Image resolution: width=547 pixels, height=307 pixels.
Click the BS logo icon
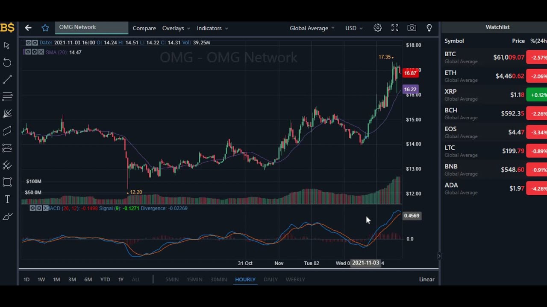pos(7,28)
